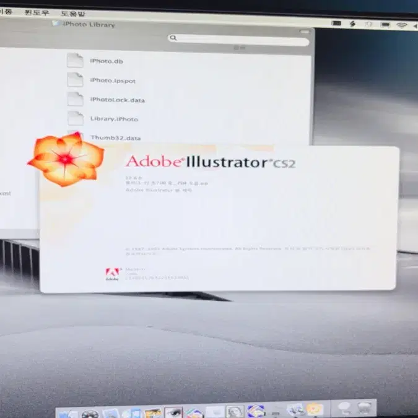
Task: Open the colorful striped dock icon
Action: pos(194,413)
